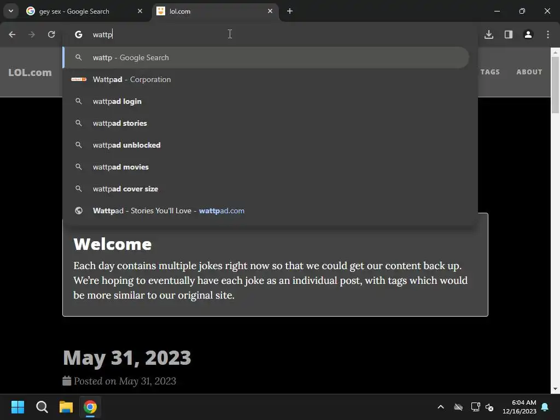Click the scrollbar up arrow
Screen dimensions: 560x420
click(x=555, y=52)
